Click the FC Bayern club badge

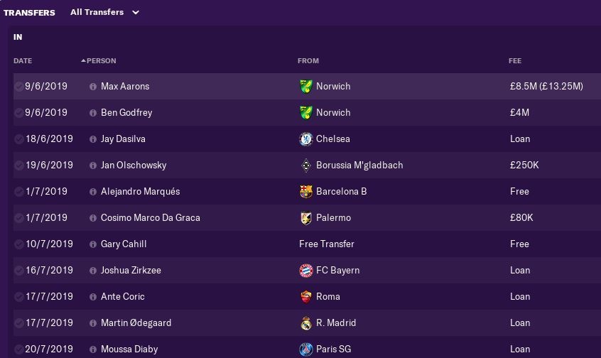[306, 271]
